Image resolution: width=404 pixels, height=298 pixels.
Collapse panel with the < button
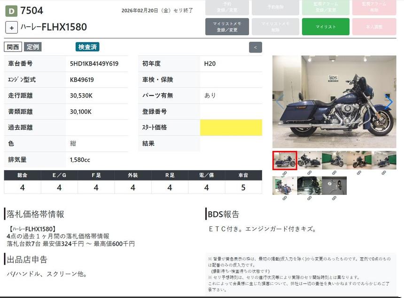click(256, 47)
